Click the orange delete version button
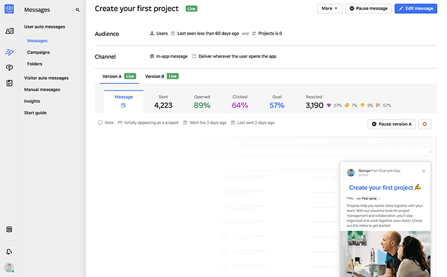447x277 pixels. pyautogui.click(x=424, y=124)
